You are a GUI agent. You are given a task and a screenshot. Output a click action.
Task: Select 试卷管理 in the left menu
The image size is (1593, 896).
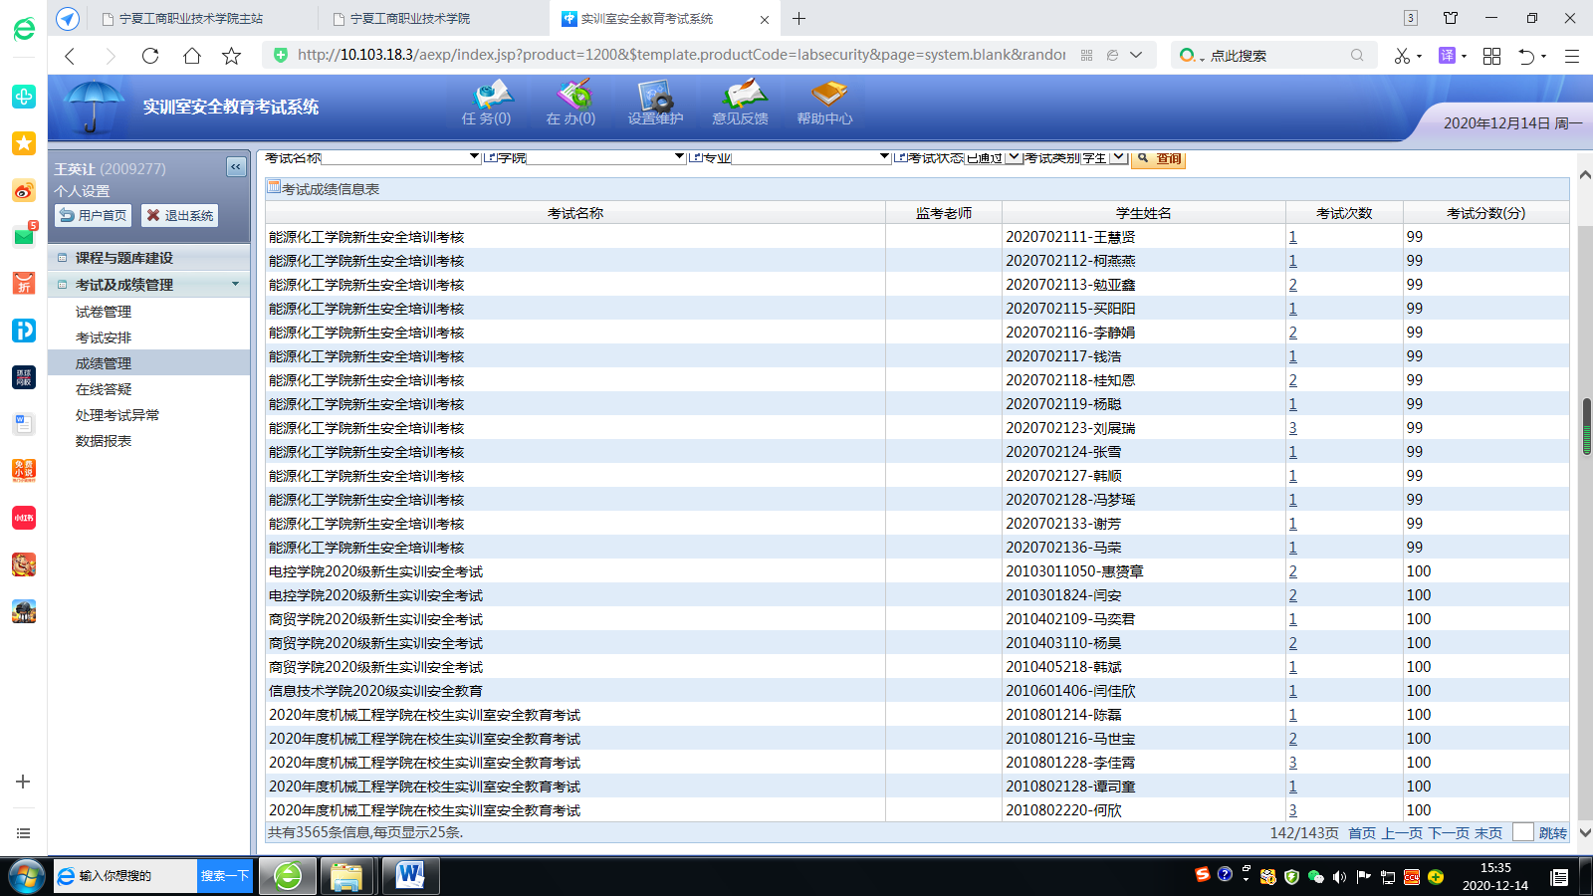104,312
